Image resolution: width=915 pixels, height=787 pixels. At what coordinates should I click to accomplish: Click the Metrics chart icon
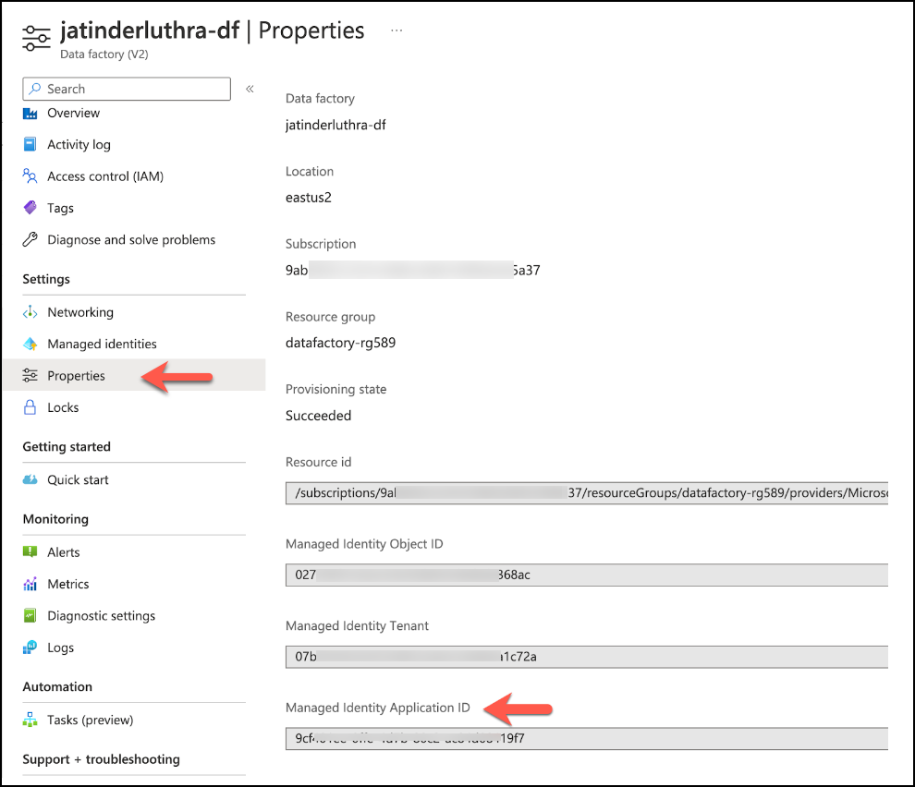coord(30,585)
